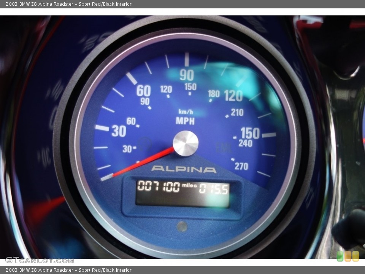
Task: Click the large MPH 90 numeral
Action: (187, 75)
